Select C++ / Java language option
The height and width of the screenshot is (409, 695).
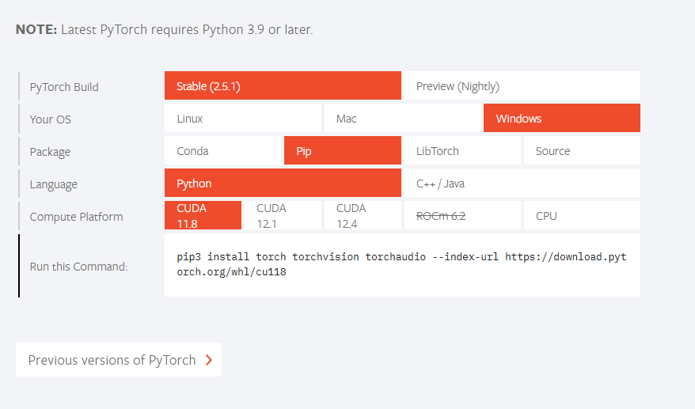521,184
